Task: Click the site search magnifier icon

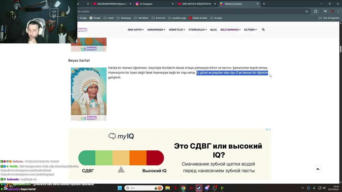Action: 263,30
